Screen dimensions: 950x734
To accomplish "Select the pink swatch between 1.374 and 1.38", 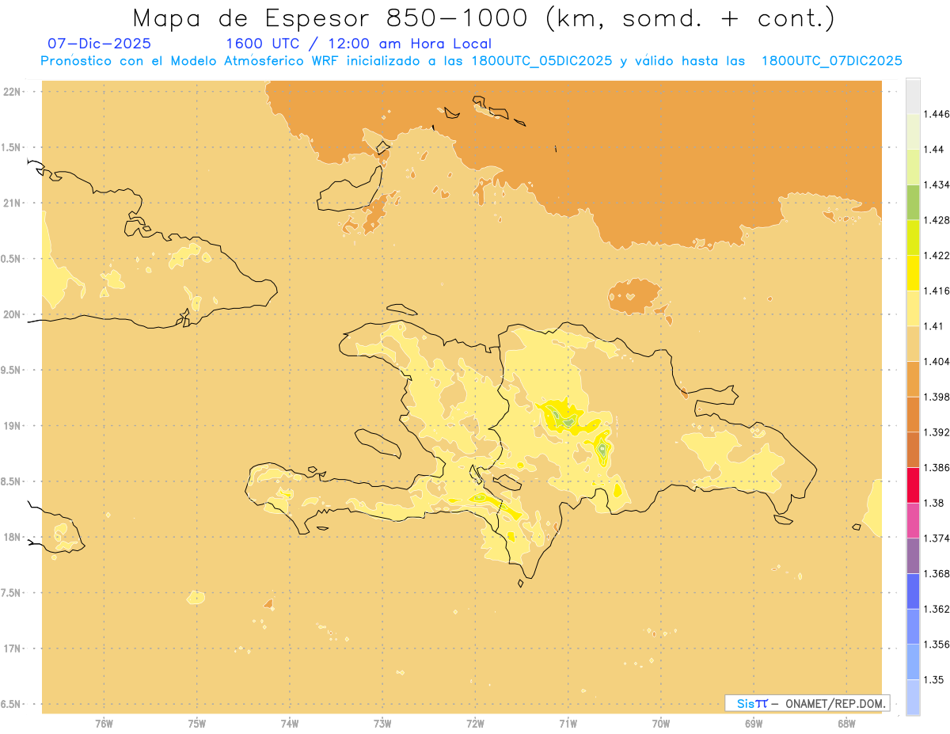I will click(913, 520).
